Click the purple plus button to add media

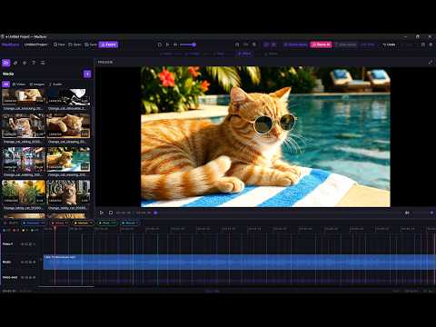click(87, 74)
